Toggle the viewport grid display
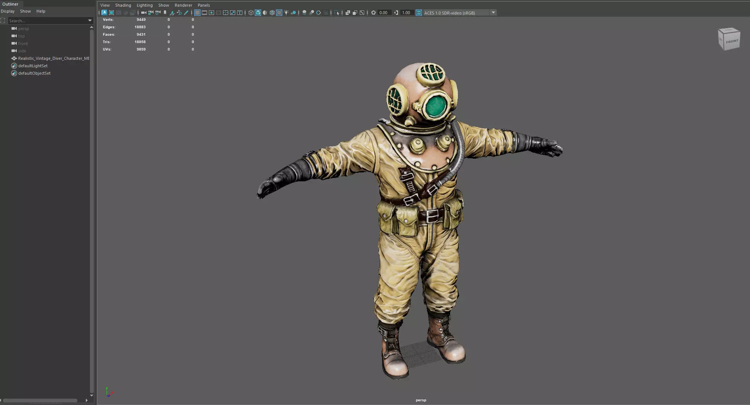750x405 pixels. (197, 13)
